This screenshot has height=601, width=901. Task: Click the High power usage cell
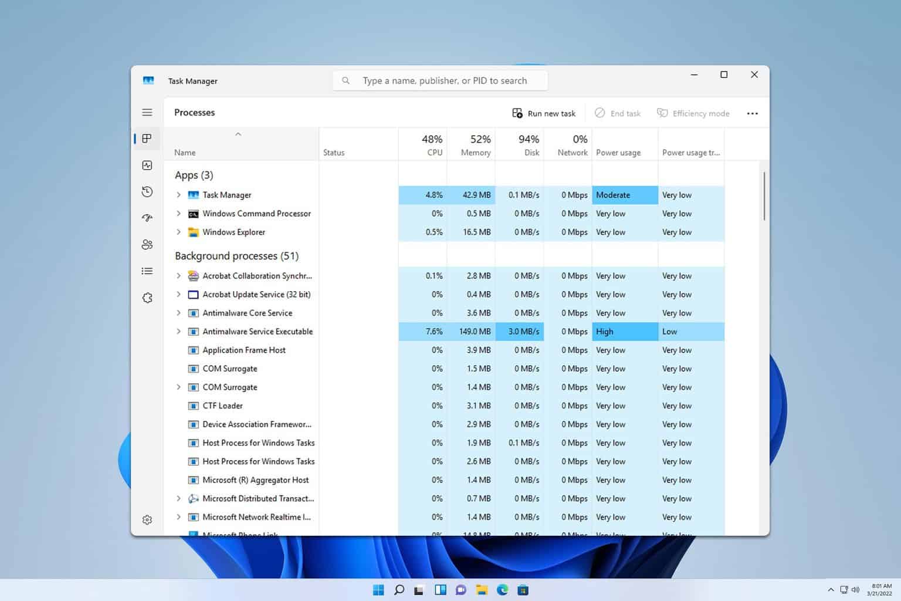pyautogui.click(x=625, y=332)
